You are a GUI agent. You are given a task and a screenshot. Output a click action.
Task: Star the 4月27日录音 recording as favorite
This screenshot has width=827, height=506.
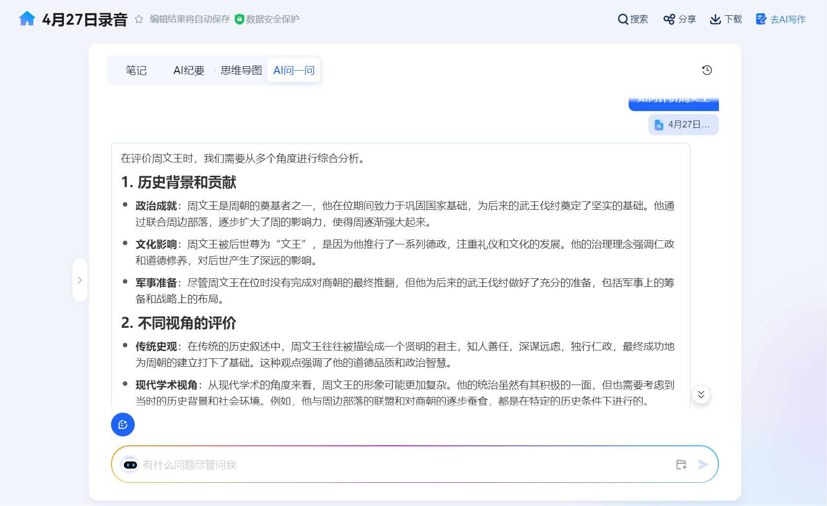[x=139, y=19]
